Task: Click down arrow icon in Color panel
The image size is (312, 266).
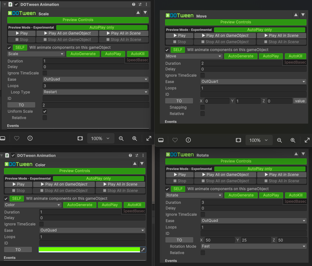Action: (x=142, y=163)
